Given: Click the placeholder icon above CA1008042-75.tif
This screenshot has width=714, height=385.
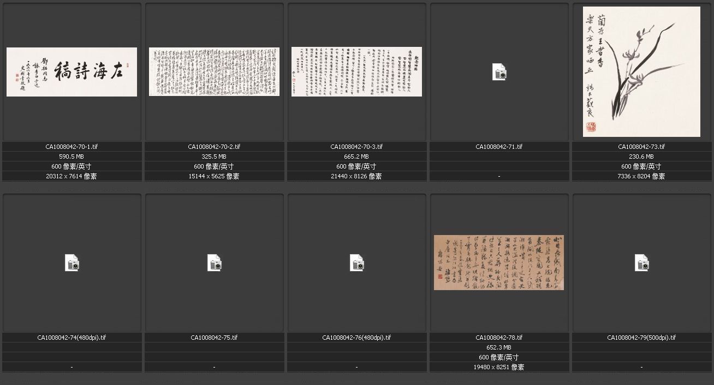Looking at the screenshot, I should 214,263.
